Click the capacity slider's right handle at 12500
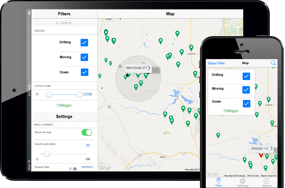This screenshot has width=285, height=188. [x=79, y=94]
